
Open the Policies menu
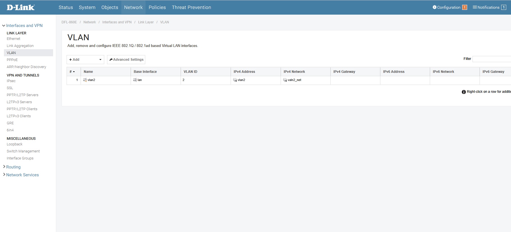[x=157, y=7]
